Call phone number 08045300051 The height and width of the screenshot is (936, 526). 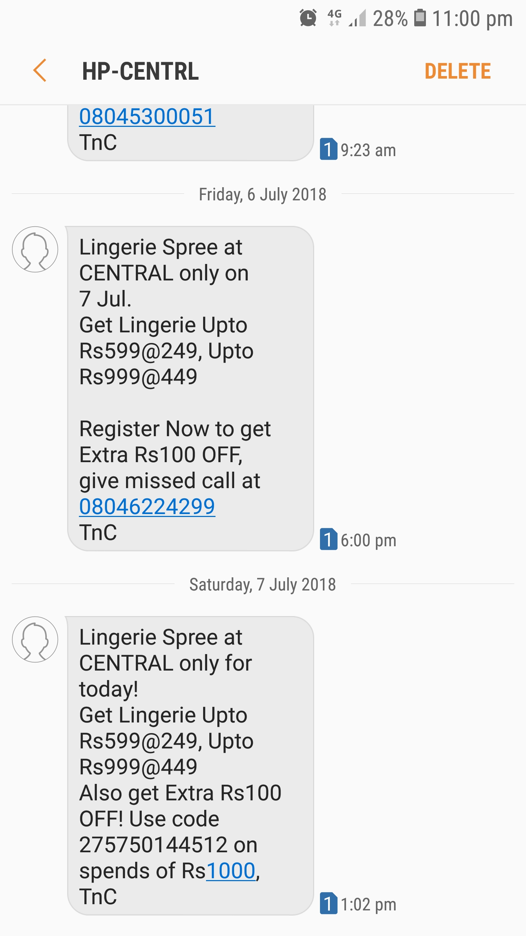[147, 117]
